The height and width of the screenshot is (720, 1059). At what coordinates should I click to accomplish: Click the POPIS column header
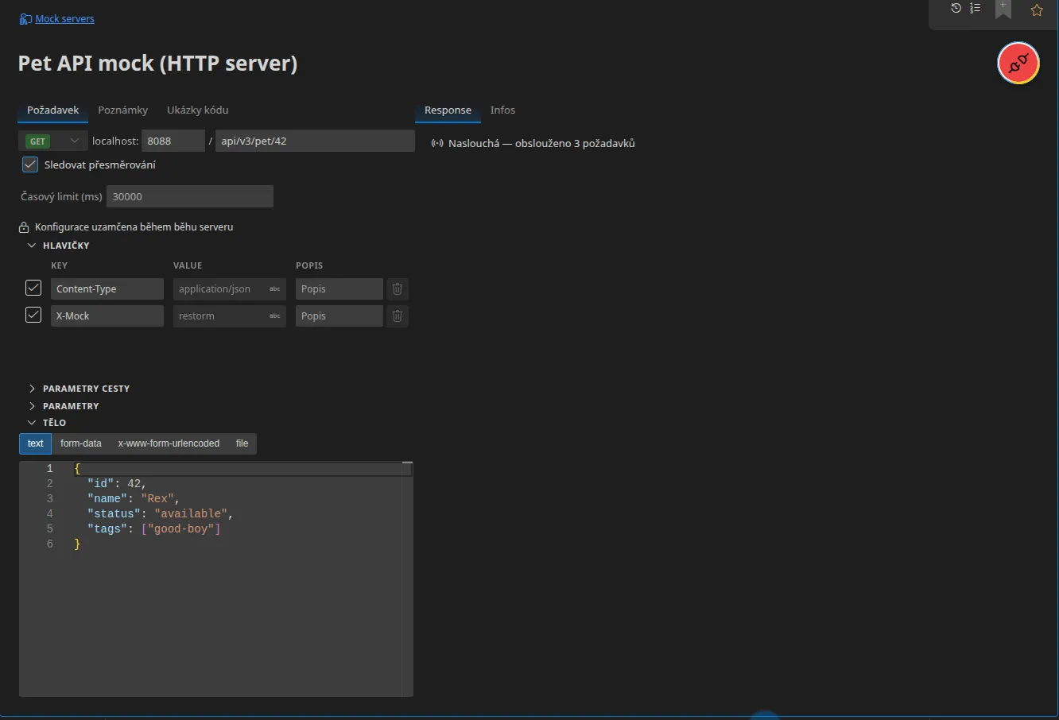coord(309,265)
